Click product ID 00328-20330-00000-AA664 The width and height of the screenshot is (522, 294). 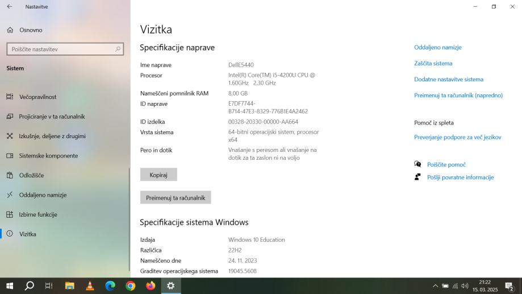tap(263, 122)
